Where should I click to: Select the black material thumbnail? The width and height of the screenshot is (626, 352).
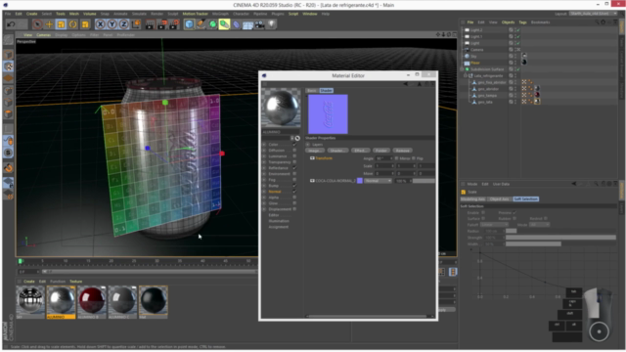(154, 300)
